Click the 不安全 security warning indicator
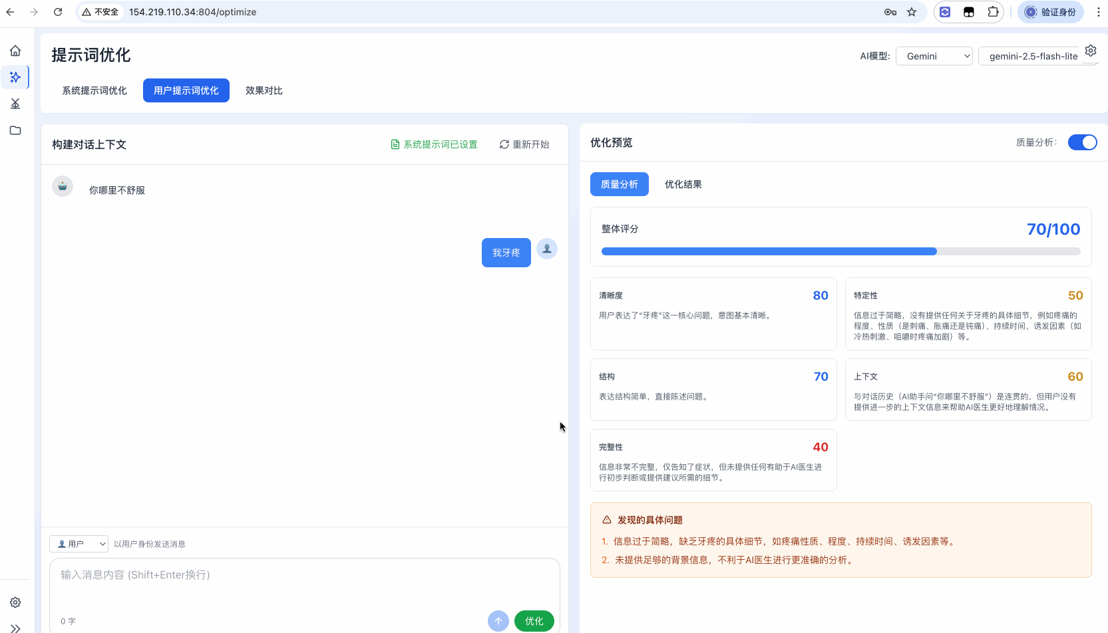Image resolution: width=1108 pixels, height=633 pixels. click(100, 12)
